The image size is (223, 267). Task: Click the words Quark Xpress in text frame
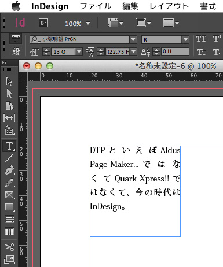[140, 179]
